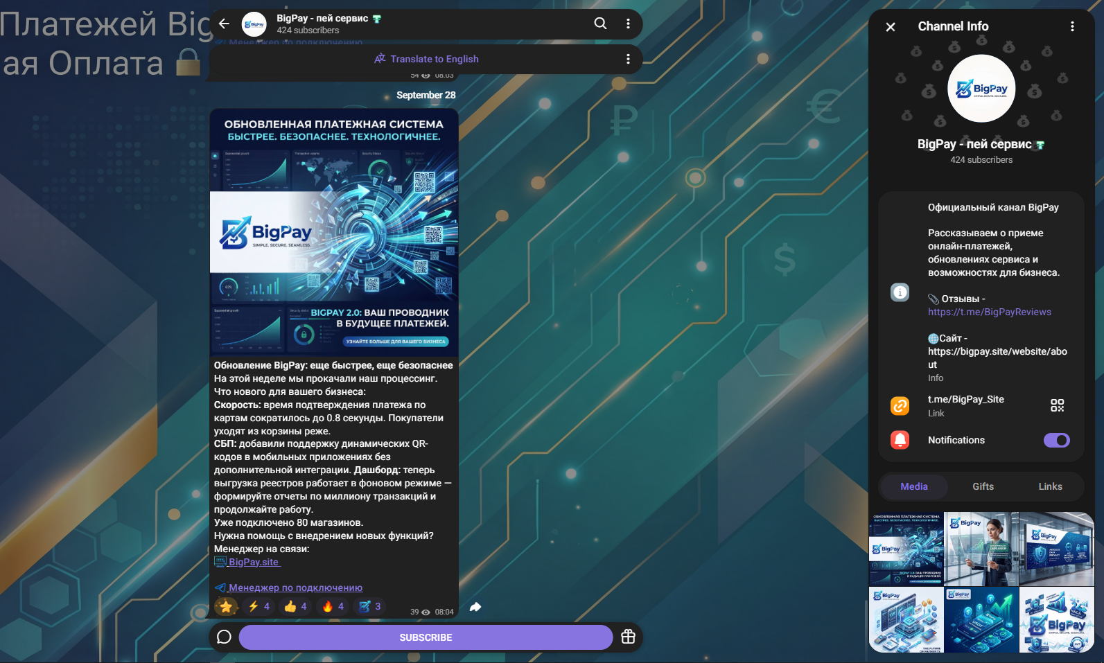
Task: Click the red Notifications bell icon
Action: pyautogui.click(x=900, y=440)
